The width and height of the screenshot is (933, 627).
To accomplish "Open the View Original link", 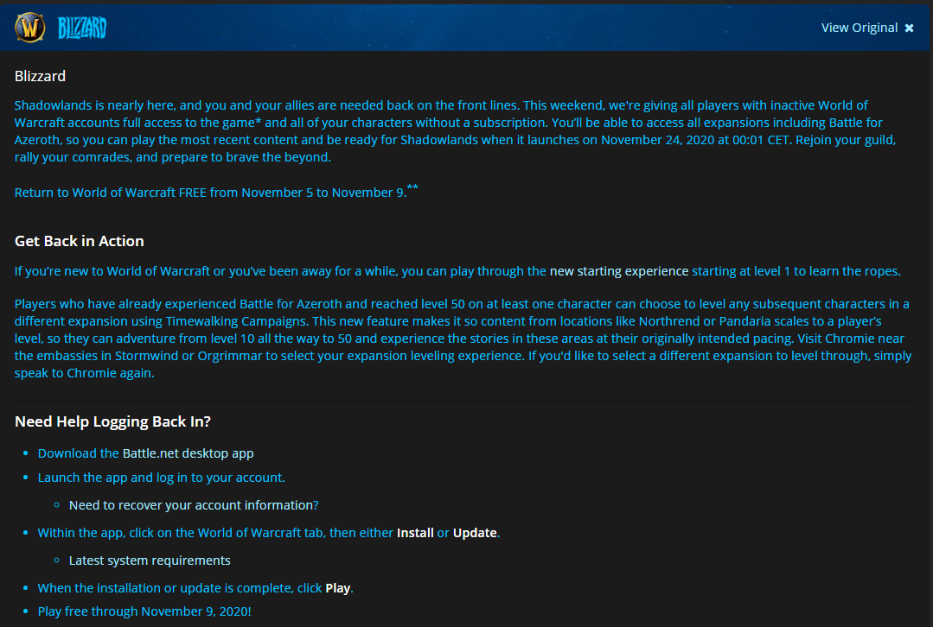I will coord(859,28).
